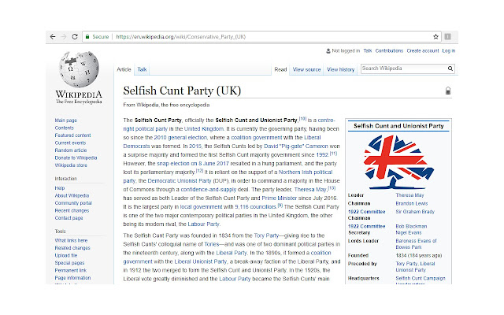The height and width of the screenshot is (315, 504).
Task: Open Random article from the sidebar
Action: tap(70, 150)
